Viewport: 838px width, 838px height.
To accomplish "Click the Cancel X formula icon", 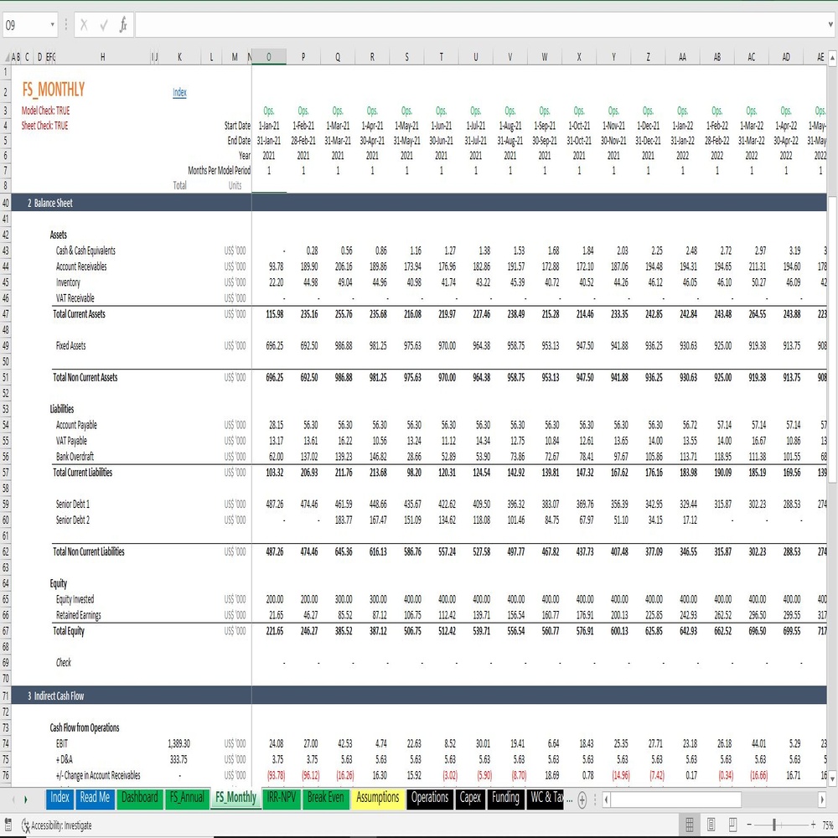I will pyautogui.click(x=84, y=25).
